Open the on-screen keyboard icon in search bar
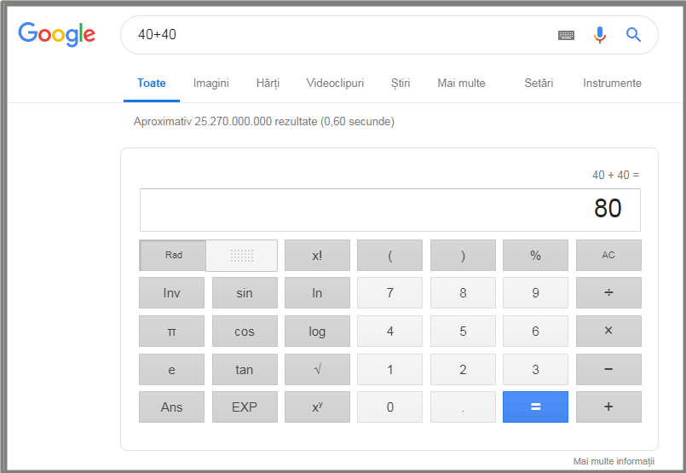 tap(566, 35)
